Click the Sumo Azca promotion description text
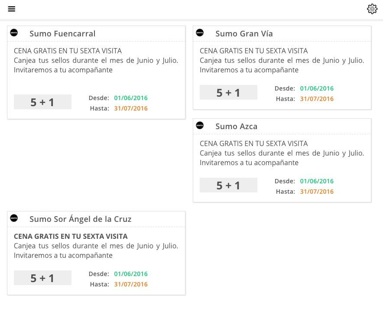 pos(282,153)
